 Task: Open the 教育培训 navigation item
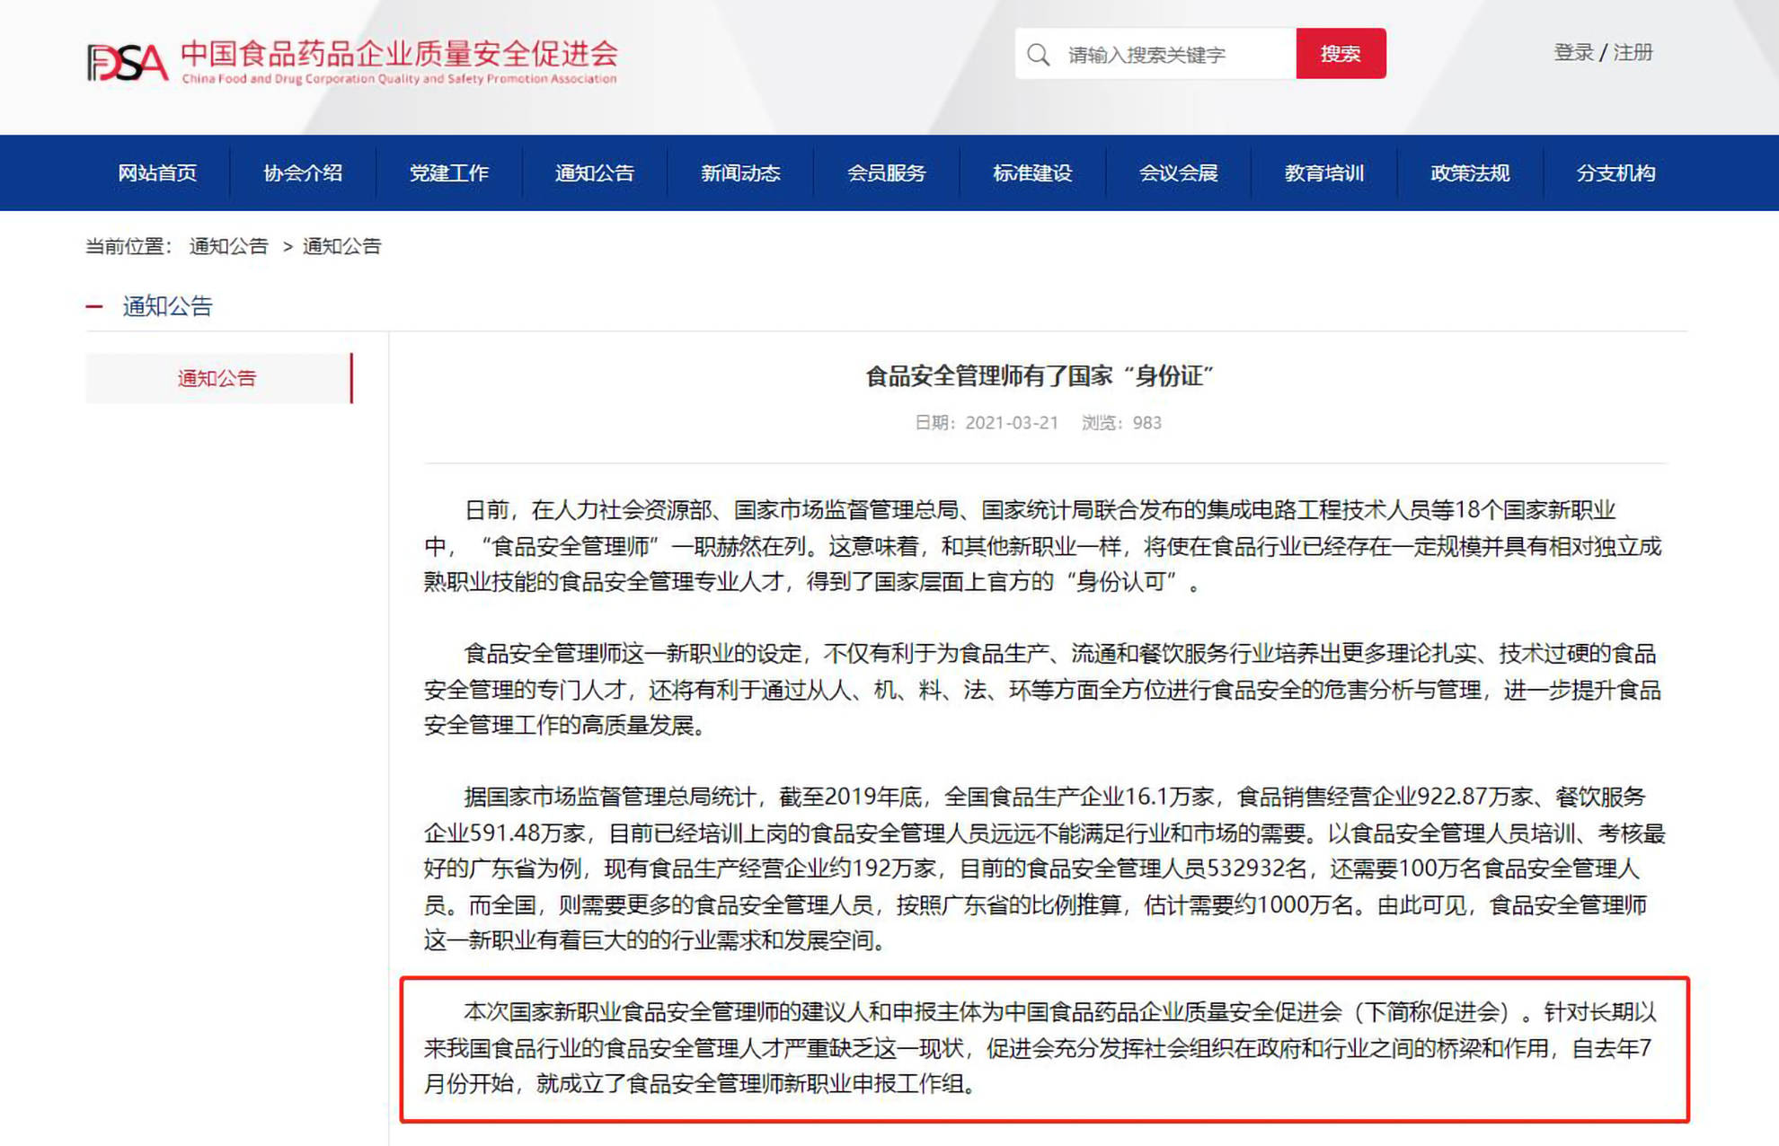pos(1324,172)
